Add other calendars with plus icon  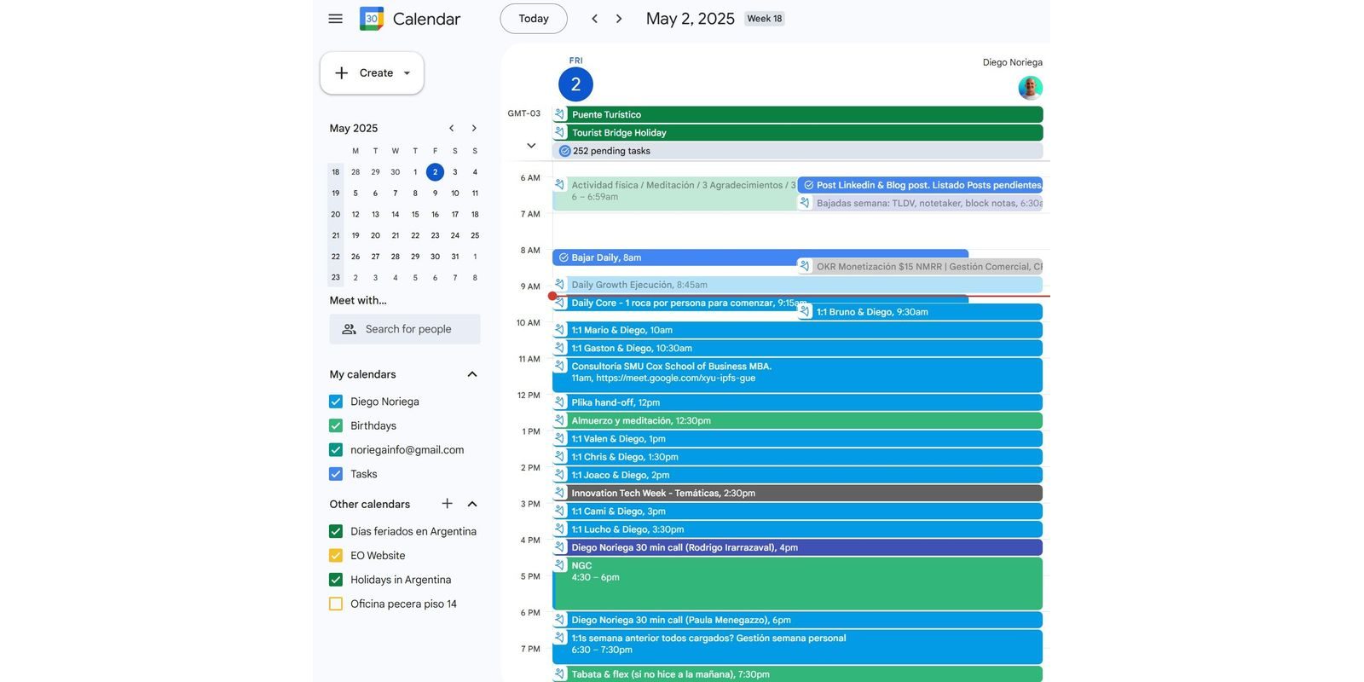447,504
